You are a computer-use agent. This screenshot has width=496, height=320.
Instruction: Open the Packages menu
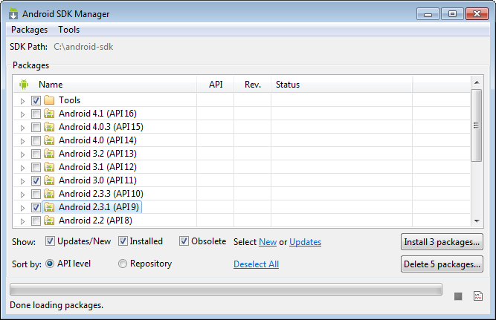click(x=29, y=30)
